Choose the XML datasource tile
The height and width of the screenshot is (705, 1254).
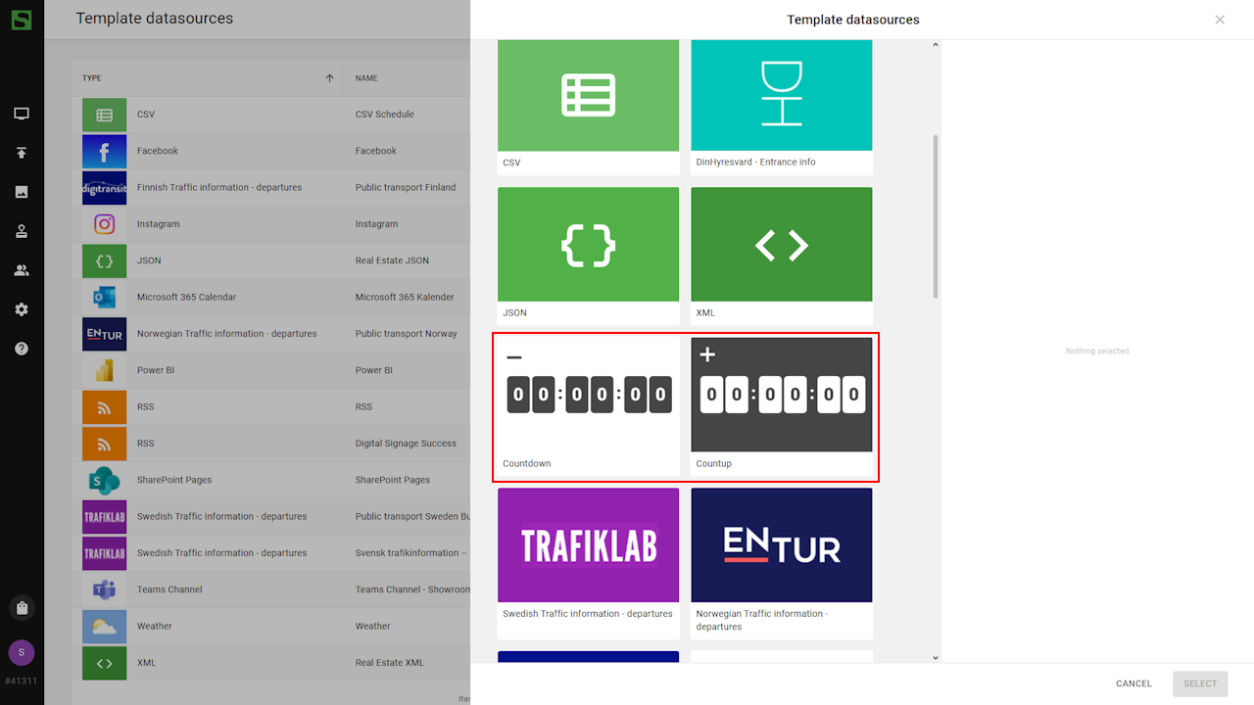click(781, 255)
